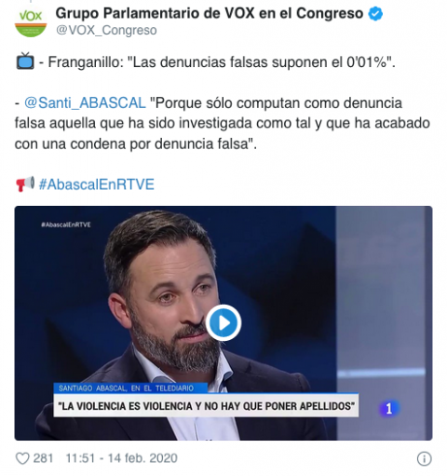Click the #AbascalEnRTVE watermark in video
447x476 pixels.
point(66,224)
